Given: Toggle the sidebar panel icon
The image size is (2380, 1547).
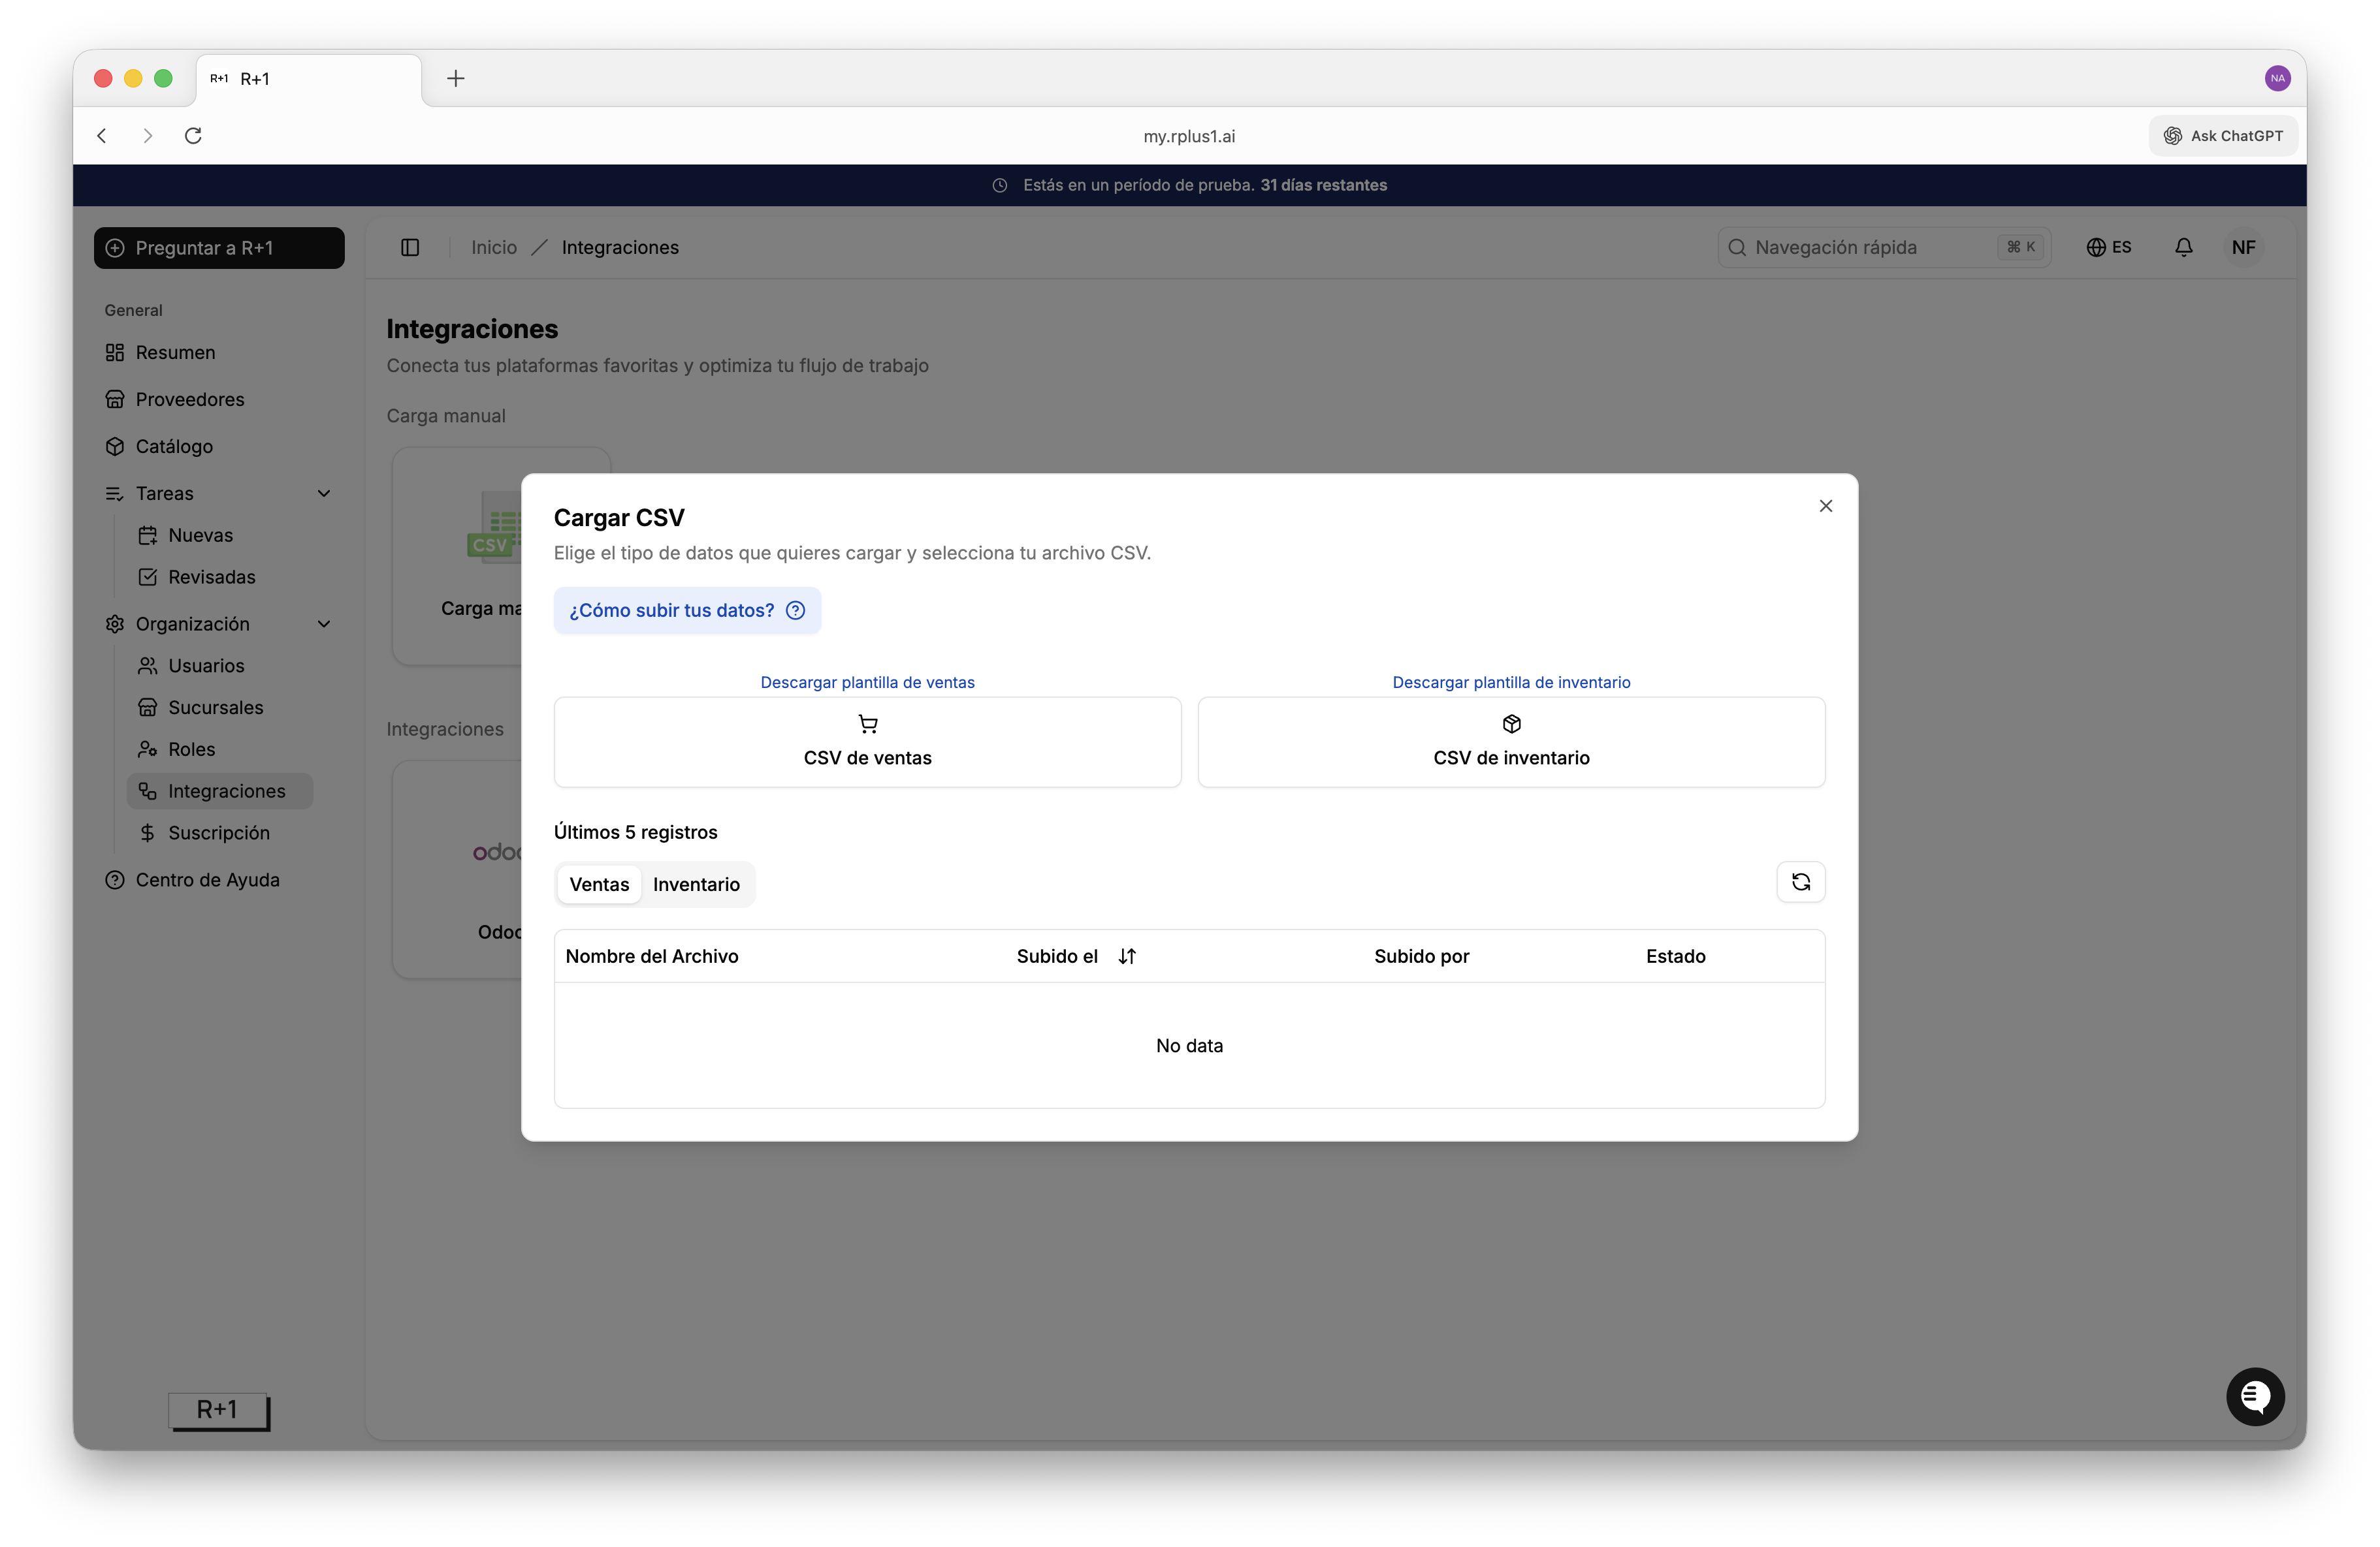Looking at the screenshot, I should [x=410, y=247].
